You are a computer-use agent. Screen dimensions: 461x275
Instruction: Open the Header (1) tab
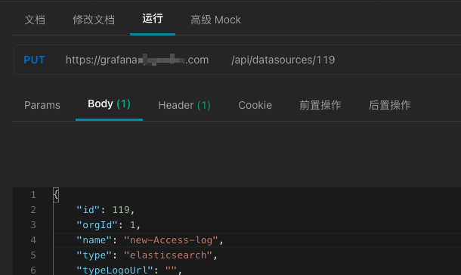[x=184, y=105]
